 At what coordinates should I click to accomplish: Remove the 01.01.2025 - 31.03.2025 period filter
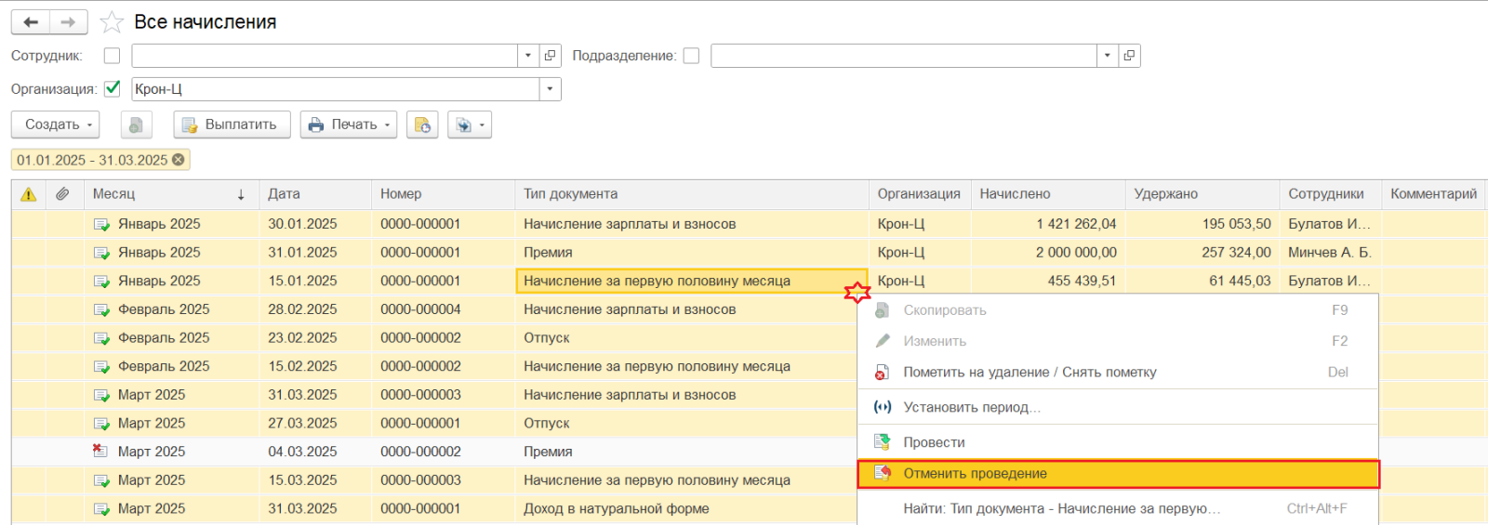pos(179,160)
